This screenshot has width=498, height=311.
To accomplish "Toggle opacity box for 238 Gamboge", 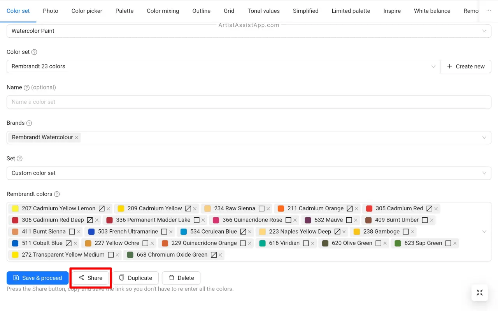I will coord(406,232).
